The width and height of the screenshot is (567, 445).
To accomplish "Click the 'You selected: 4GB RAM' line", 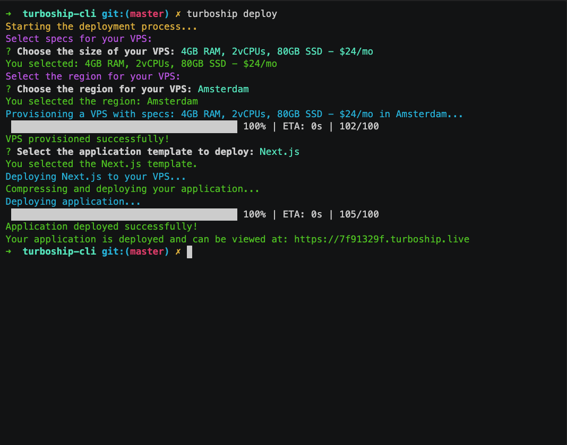I will pos(141,64).
